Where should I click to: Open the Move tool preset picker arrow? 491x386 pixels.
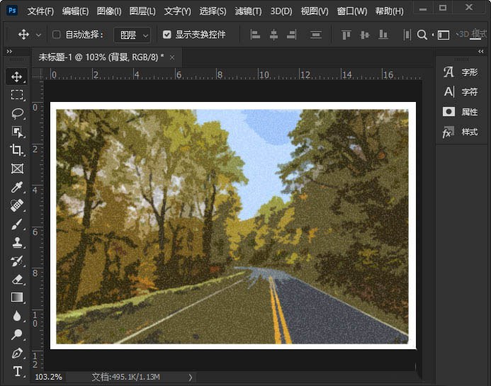[38, 35]
